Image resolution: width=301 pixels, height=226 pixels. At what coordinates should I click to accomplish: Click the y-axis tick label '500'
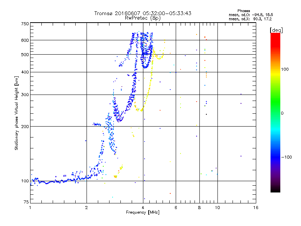coord(25,55)
